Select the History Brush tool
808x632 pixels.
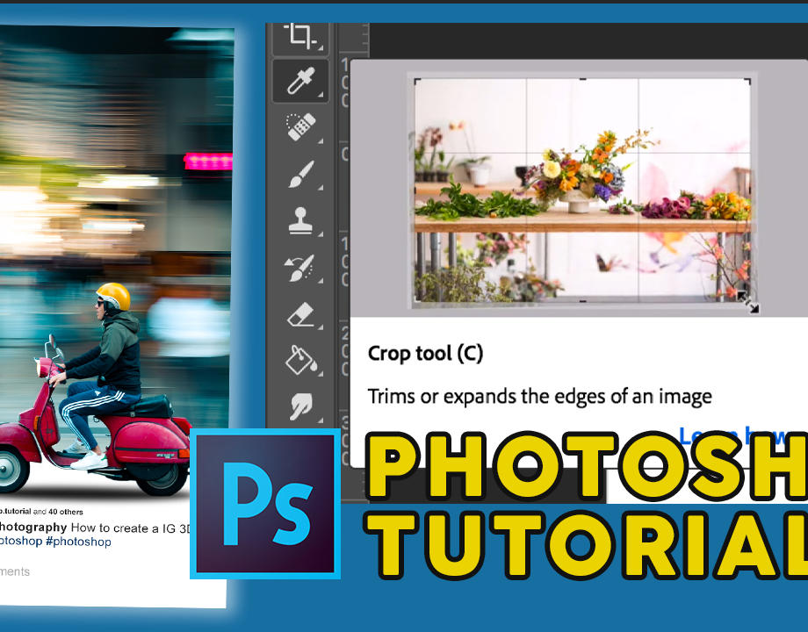(x=300, y=269)
